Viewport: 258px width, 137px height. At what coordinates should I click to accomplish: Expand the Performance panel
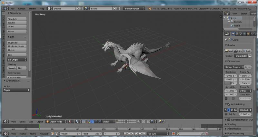coord(234,129)
